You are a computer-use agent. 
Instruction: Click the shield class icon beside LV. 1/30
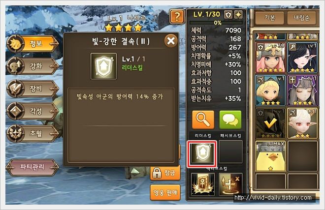(228, 15)
